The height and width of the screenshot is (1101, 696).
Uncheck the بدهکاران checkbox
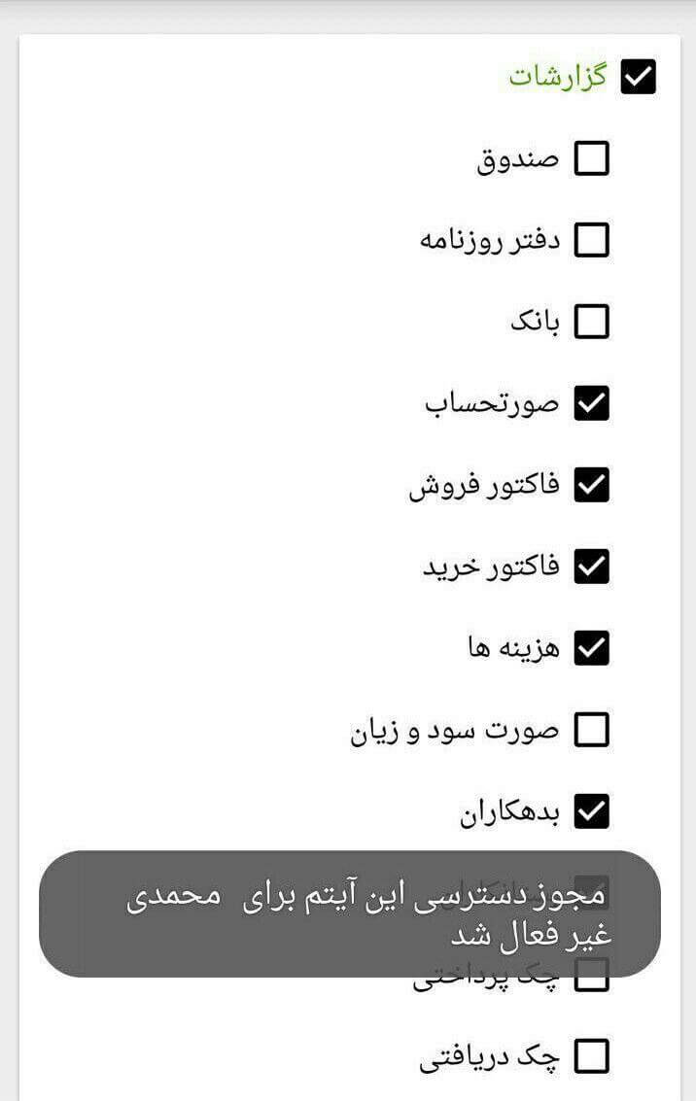click(x=591, y=811)
